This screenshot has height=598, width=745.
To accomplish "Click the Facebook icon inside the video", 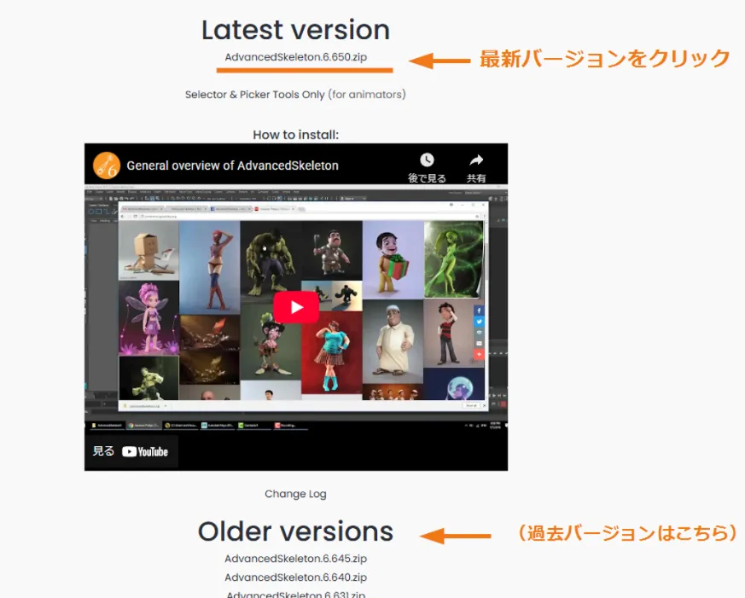I will click(479, 311).
